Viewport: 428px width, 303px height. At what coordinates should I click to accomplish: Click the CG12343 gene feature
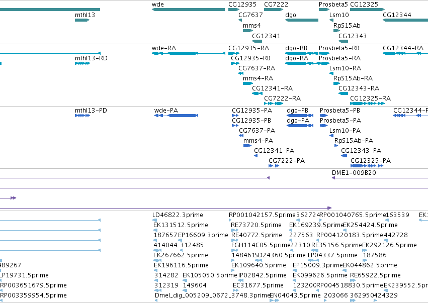[343, 41]
